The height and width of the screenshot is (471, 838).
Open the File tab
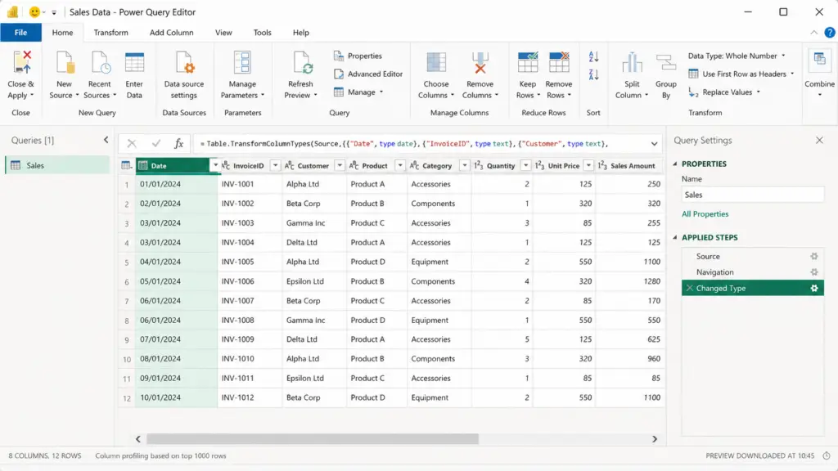pyautogui.click(x=20, y=33)
